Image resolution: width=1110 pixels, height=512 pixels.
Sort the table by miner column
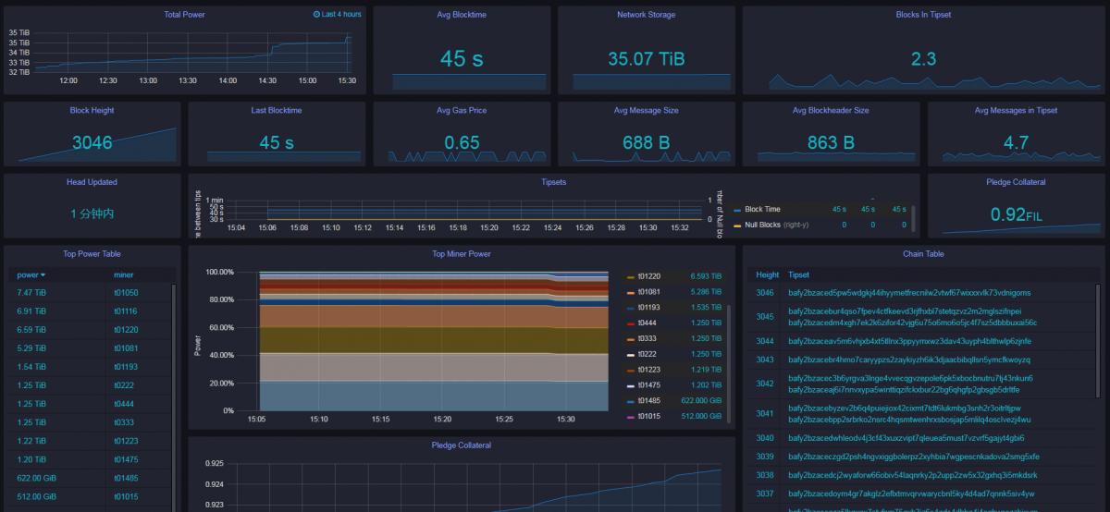point(124,275)
